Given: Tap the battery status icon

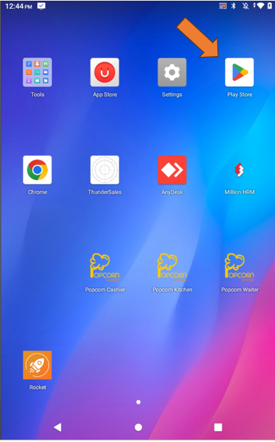Looking at the screenshot, I should click(270, 6).
